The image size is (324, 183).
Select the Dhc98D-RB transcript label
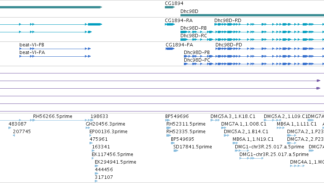pyautogui.click(x=193, y=28)
